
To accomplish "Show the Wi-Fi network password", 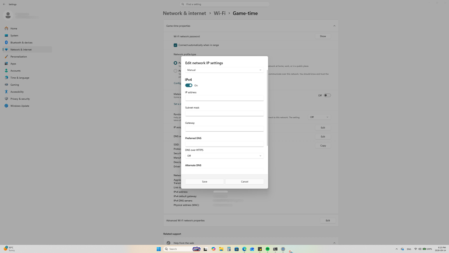I will coord(323,36).
